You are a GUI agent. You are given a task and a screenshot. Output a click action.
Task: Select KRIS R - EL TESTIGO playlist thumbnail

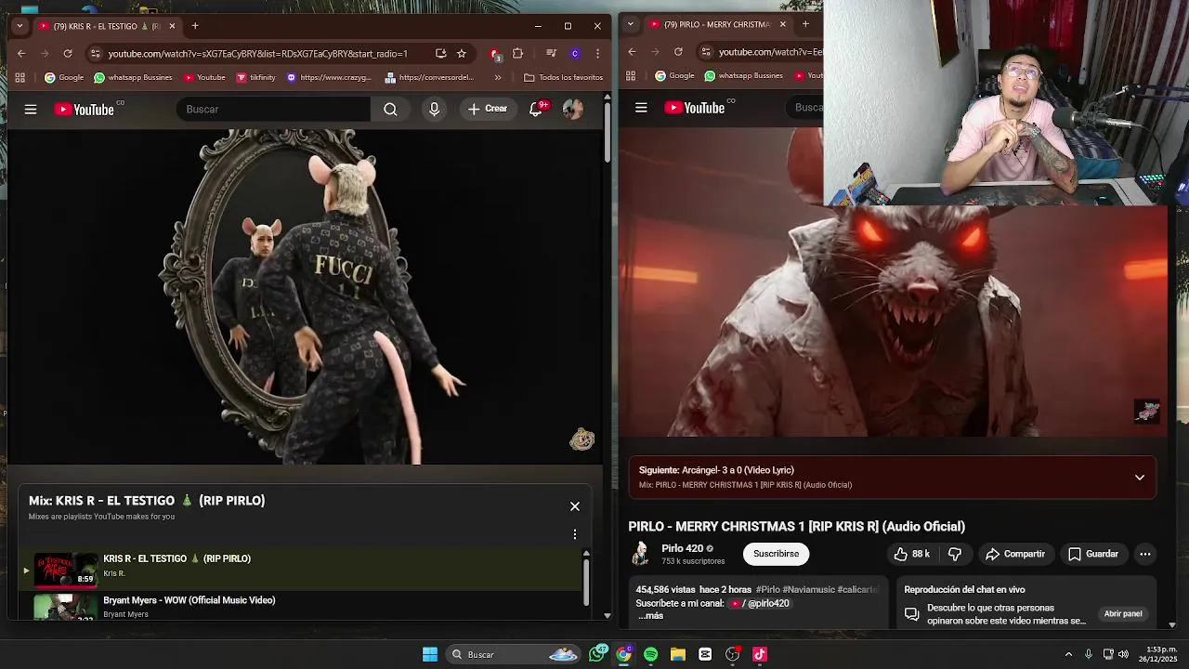click(66, 570)
